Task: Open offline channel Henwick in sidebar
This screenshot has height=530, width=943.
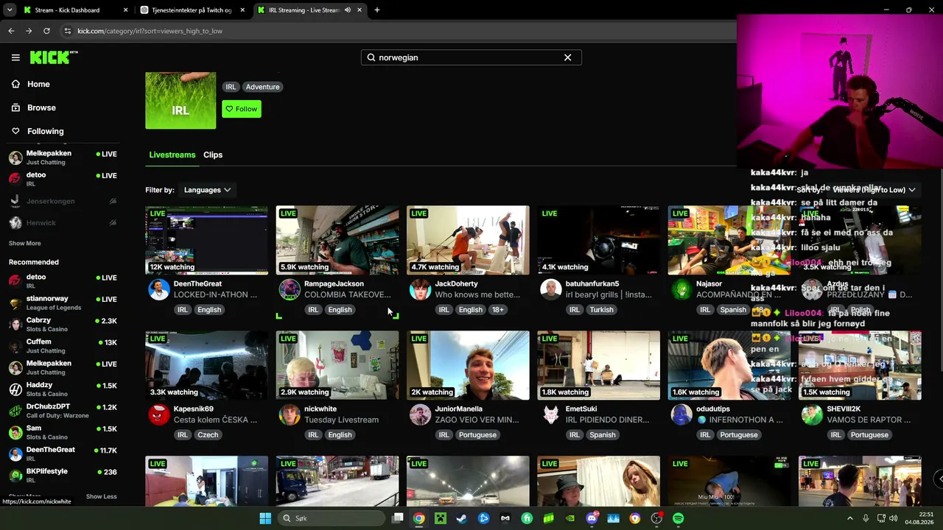Action: [62, 222]
